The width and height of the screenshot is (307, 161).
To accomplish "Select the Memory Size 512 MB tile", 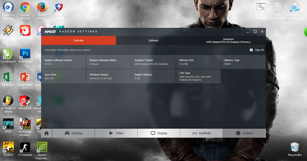I will coord(198,62).
